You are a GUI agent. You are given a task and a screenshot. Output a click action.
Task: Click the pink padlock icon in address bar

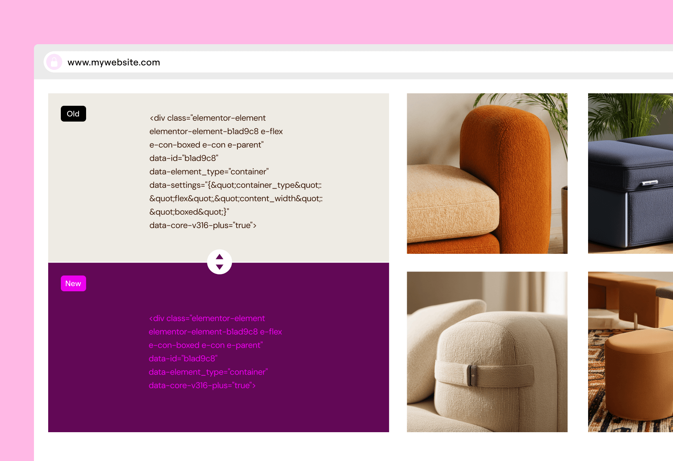point(54,62)
